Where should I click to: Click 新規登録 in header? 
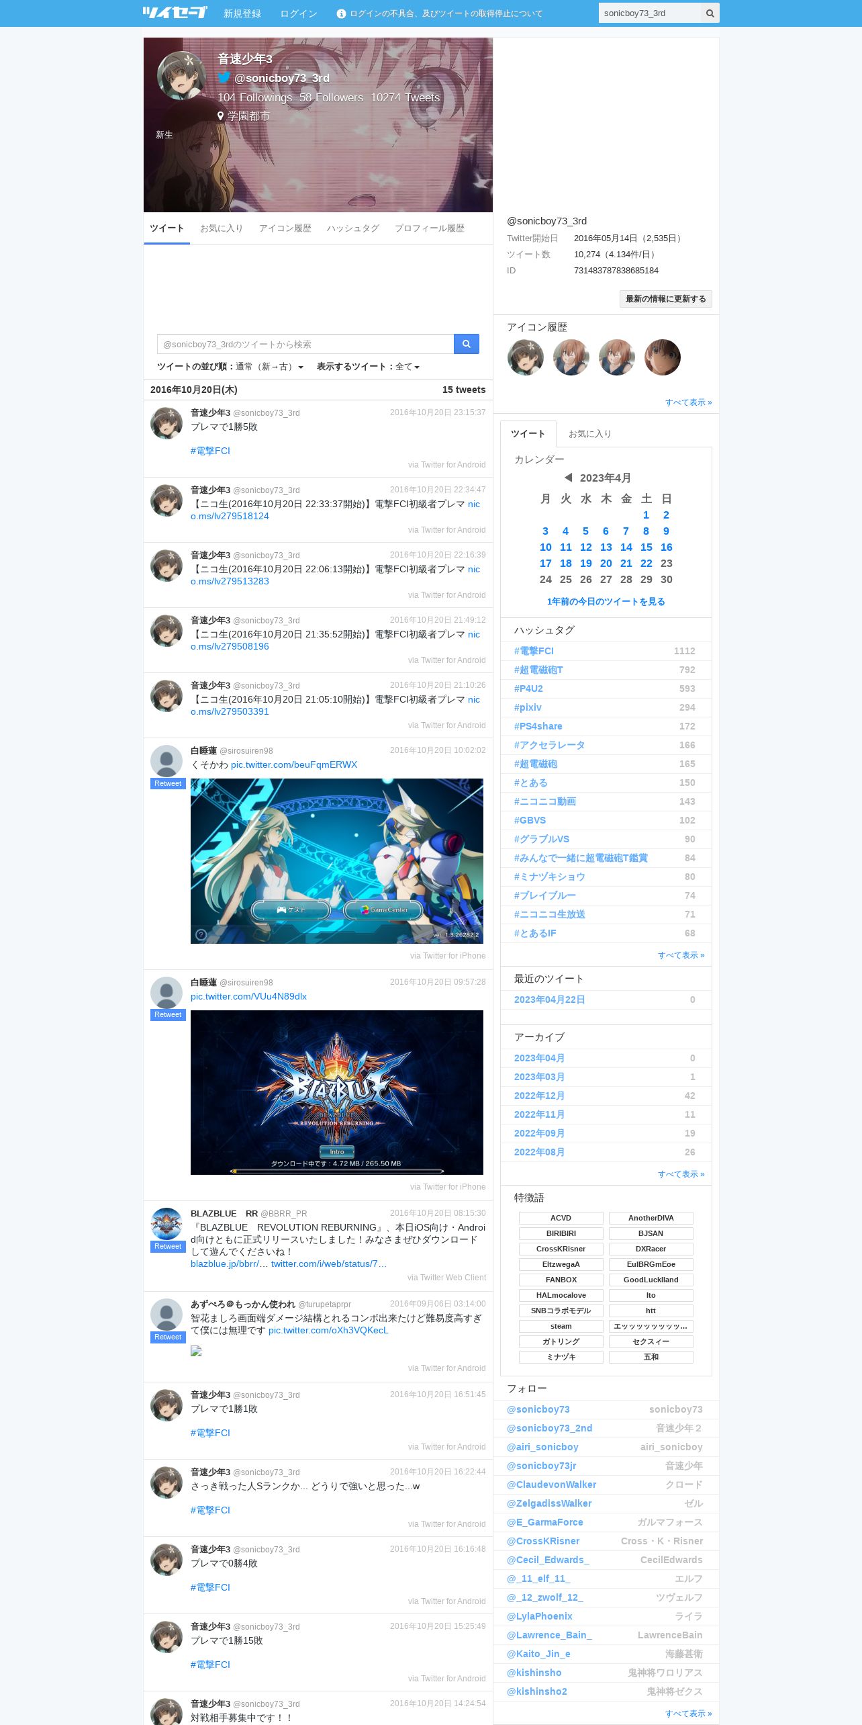pos(242,13)
